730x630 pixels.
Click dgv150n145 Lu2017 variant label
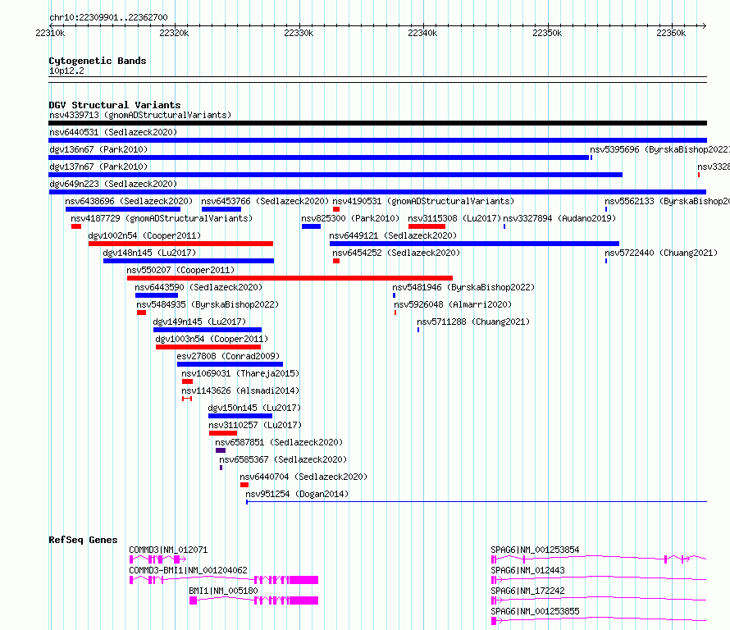coord(254,408)
